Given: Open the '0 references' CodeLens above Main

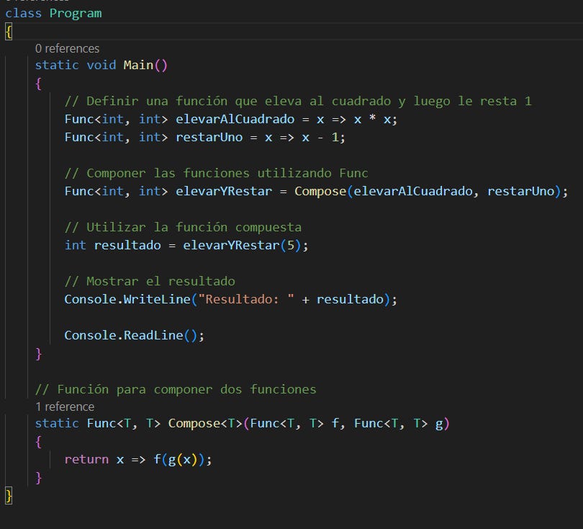Looking at the screenshot, I should [68, 48].
